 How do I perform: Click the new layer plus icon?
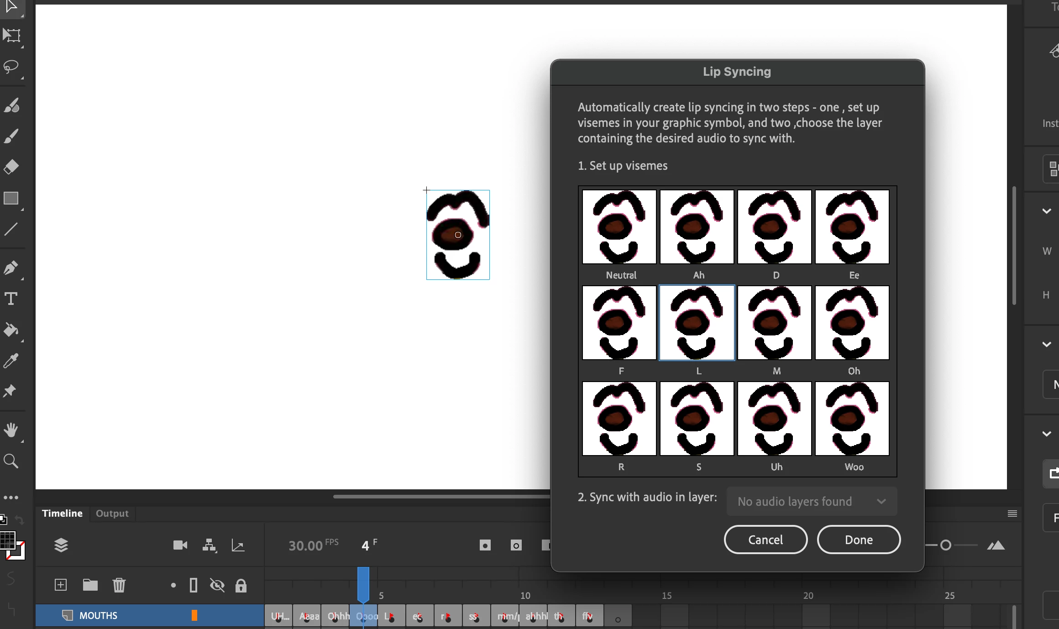[x=61, y=585]
